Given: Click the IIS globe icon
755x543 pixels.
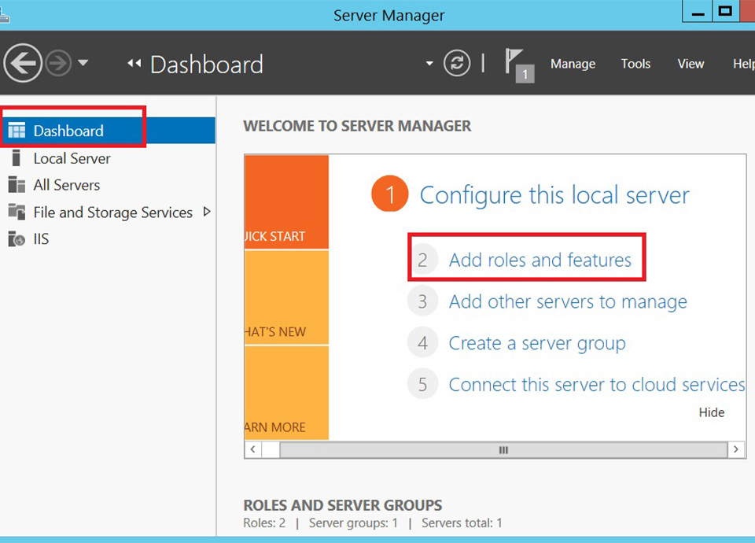Looking at the screenshot, I should click(17, 238).
